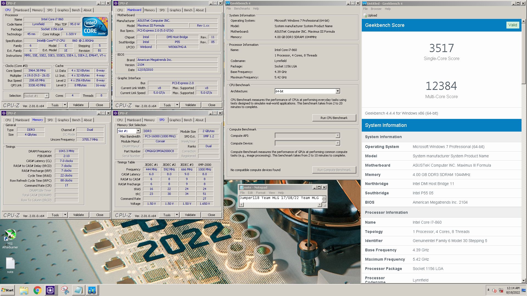Viewport: 527px width, 296px height.
Task: Open the taskbar clock showing 12:14 AM
Action: (513, 290)
